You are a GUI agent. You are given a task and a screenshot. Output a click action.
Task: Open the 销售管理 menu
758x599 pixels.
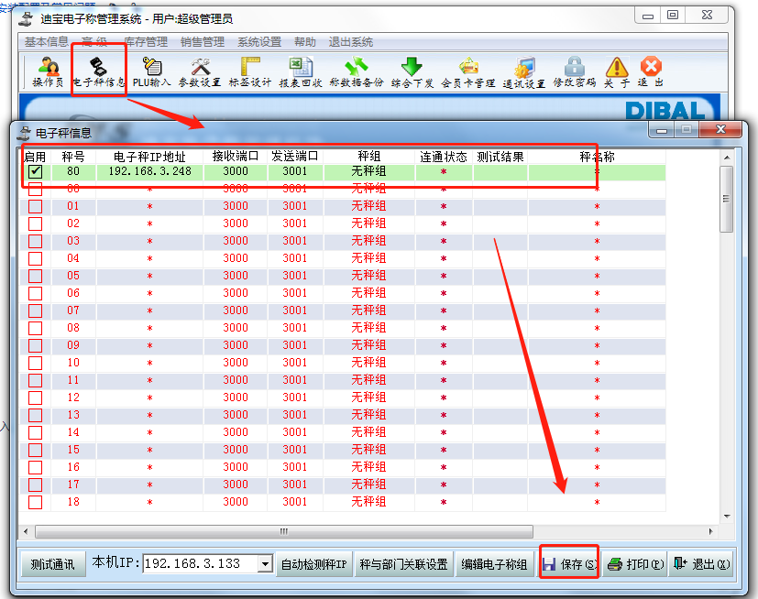click(x=202, y=42)
